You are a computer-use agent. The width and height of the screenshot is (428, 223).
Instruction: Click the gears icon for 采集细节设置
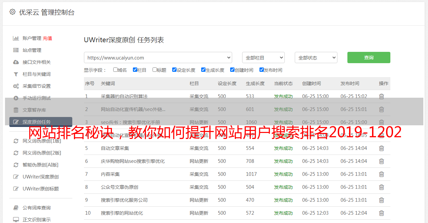click(x=16, y=86)
